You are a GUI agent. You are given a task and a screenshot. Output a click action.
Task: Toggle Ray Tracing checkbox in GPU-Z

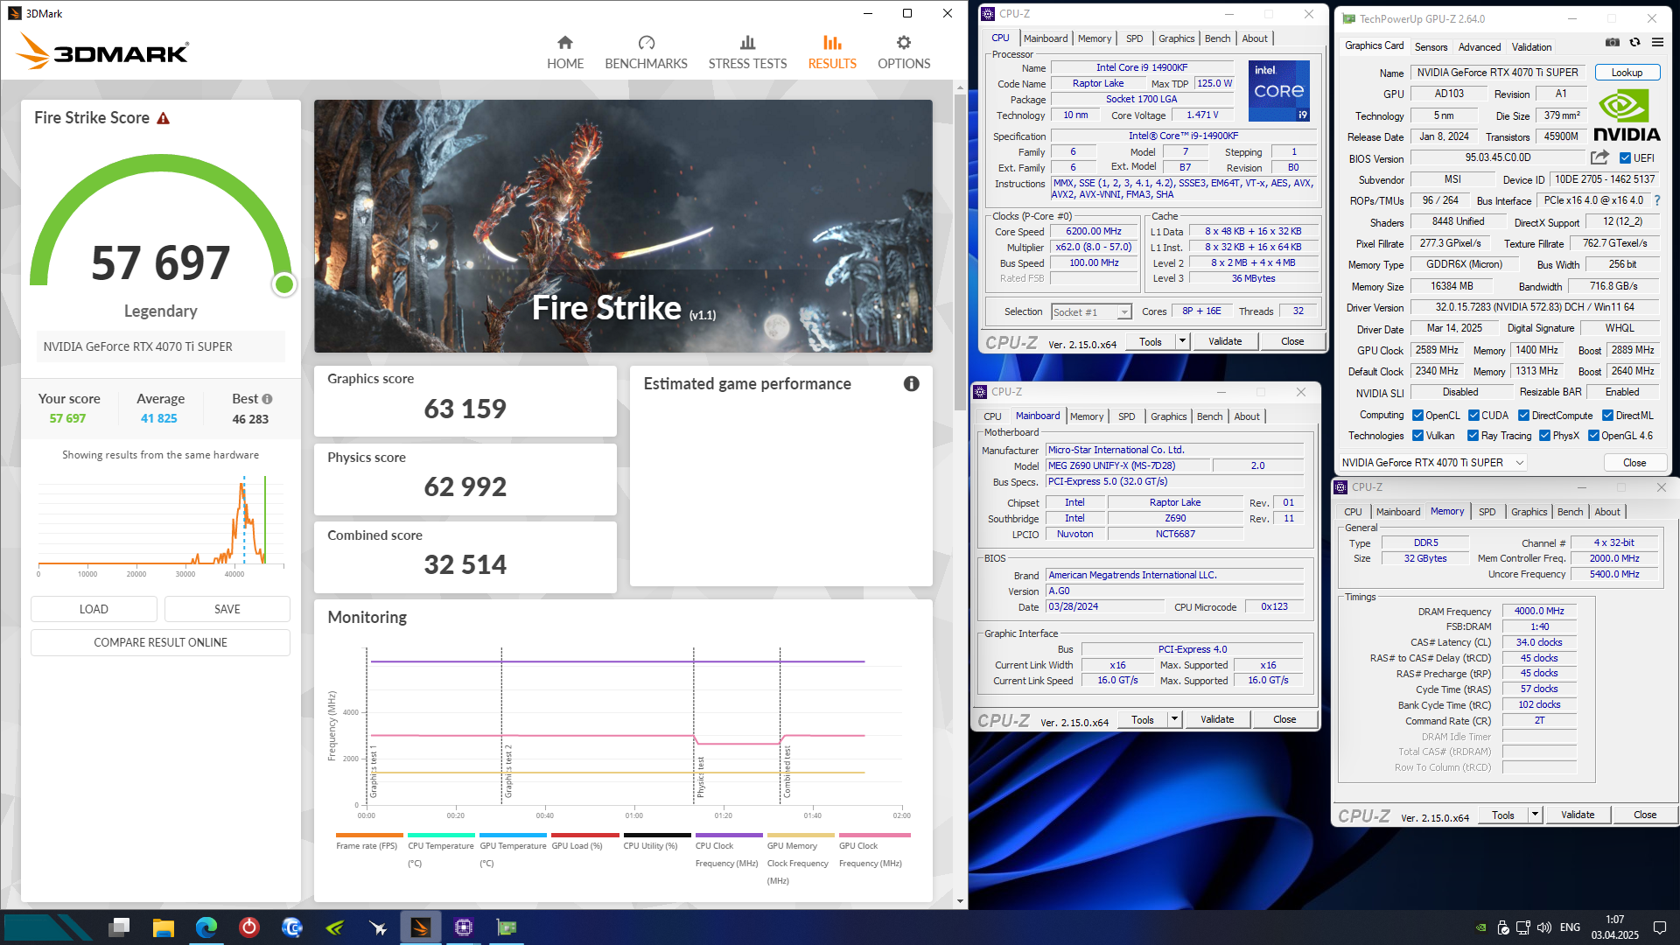(1473, 436)
